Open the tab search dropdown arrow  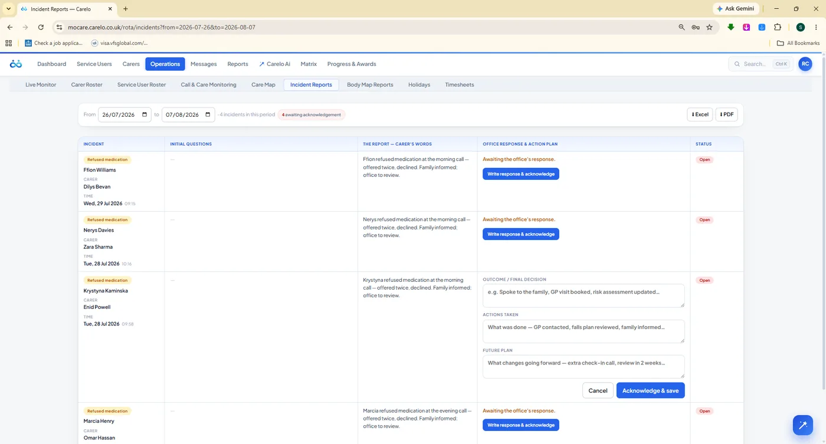[8, 9]
